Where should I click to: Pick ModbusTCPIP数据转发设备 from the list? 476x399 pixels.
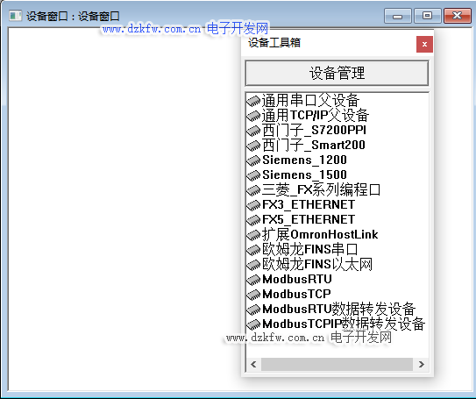pyautogui.click(x=344, y=324)
